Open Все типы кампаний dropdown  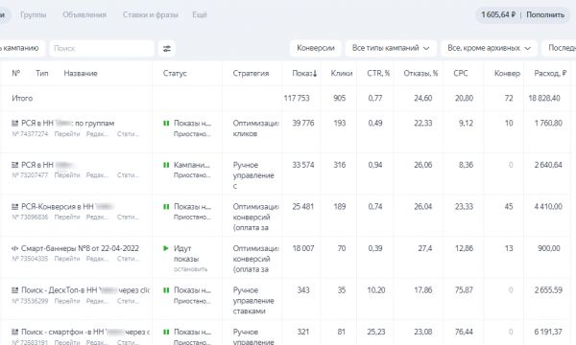pyautogui.click(x=391, y=48)
